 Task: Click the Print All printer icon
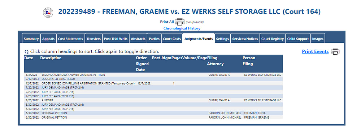click(180, 22)
